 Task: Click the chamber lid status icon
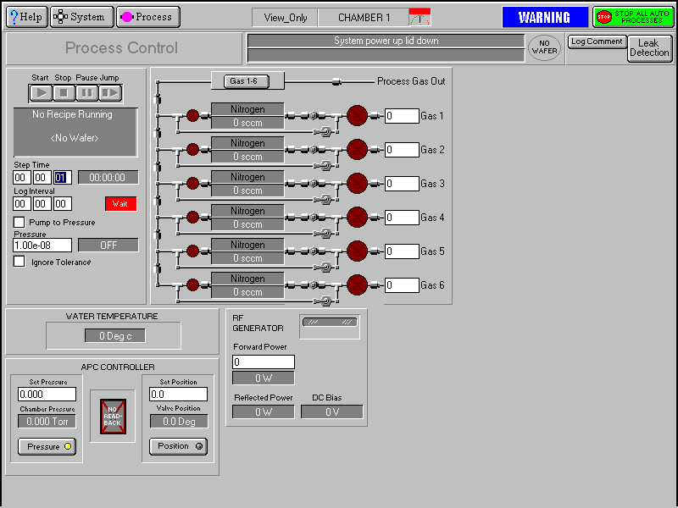[420, 17]
